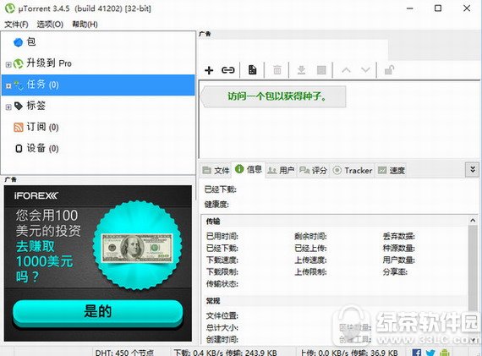482x356 pixels.
Task: Click the Stop torrent square icon
Action: point(321,70)
